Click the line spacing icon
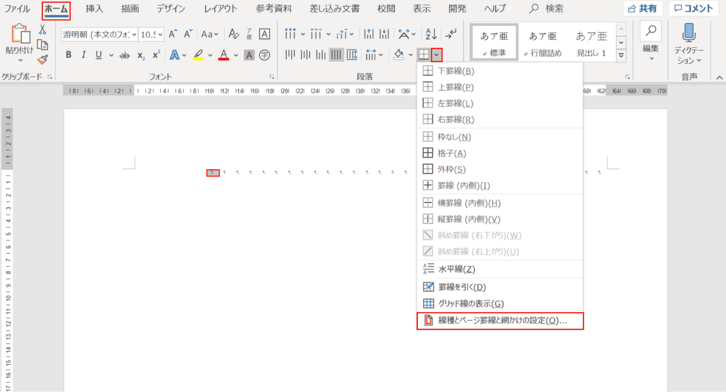726x392 pixels. pos(371,55)
